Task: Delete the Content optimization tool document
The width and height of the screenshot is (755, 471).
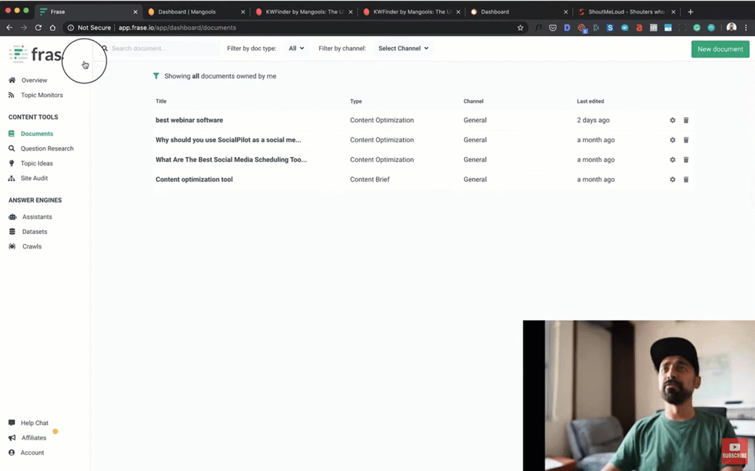Action: point(686,179)
